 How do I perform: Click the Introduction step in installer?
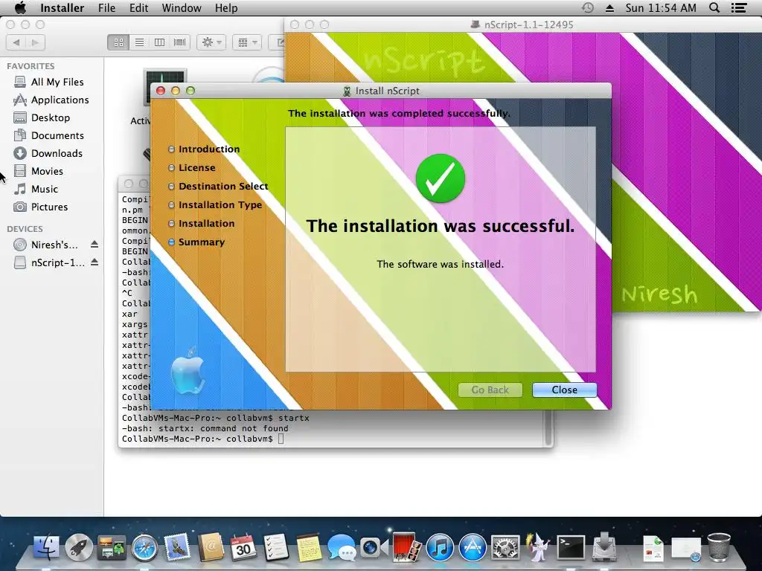coord(209,149)
